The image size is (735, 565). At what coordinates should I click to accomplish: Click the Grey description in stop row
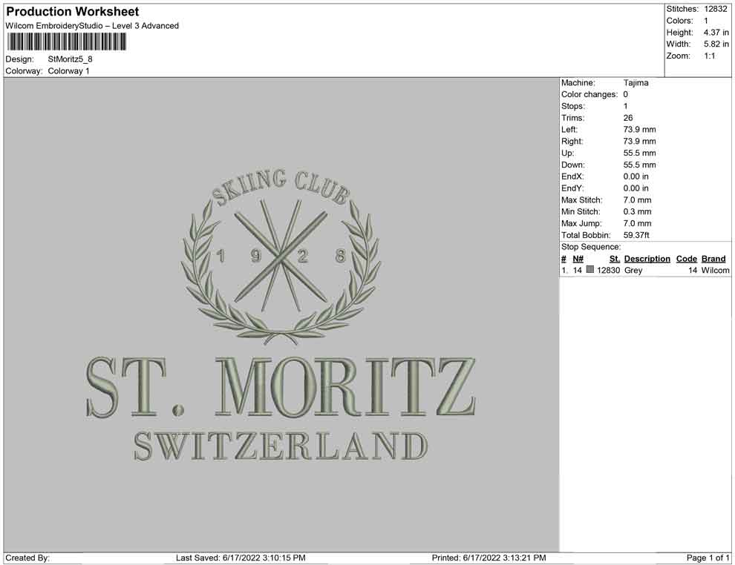click(x=633, y=270)
